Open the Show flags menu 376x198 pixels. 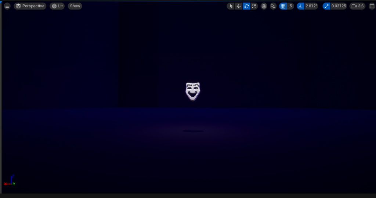click(75, 6)
